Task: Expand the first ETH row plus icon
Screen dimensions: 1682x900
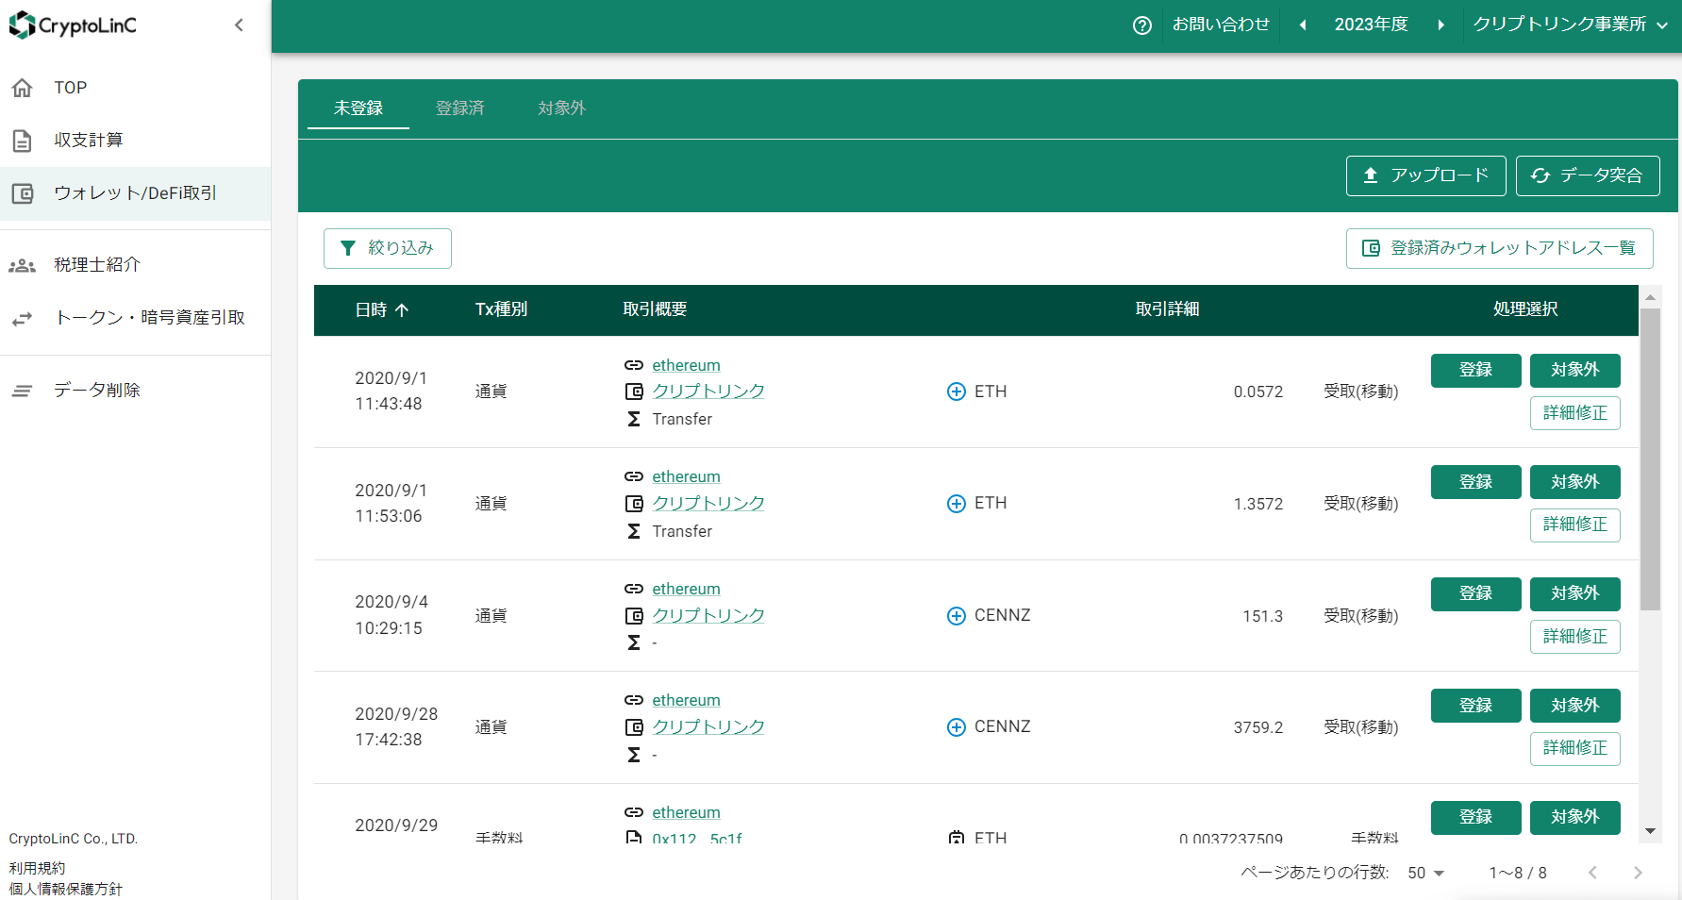Action: click(x=956, y=392)
